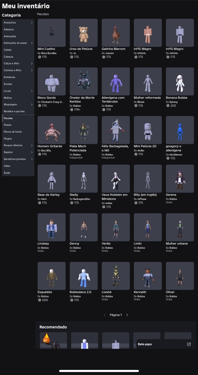
Task: Click the Oliver bundle title
Action: click(170, 292)
